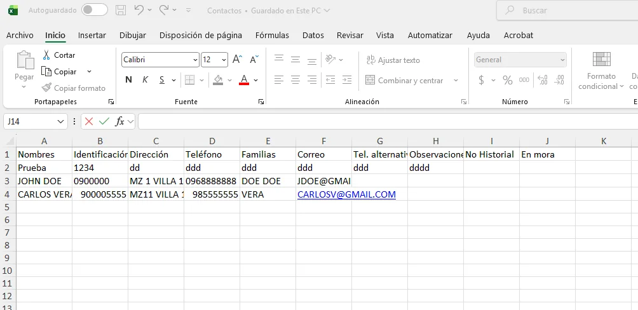
Task: Increase font size with larger A
Action: click(237, 60)
